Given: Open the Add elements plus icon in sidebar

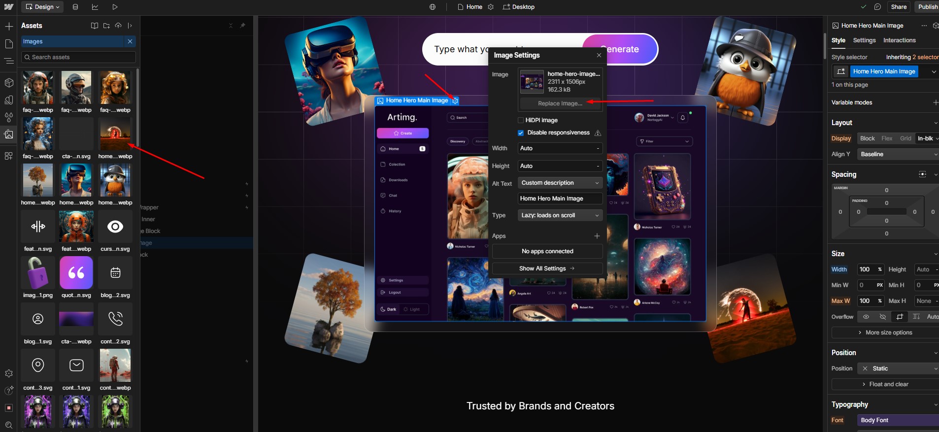Looking at the screenshot, I should tap(9, 26).
